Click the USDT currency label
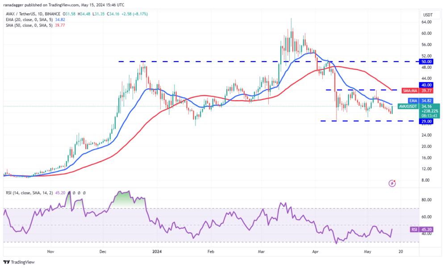The width and height of the screenshot is (445, 268). [428, 15]
